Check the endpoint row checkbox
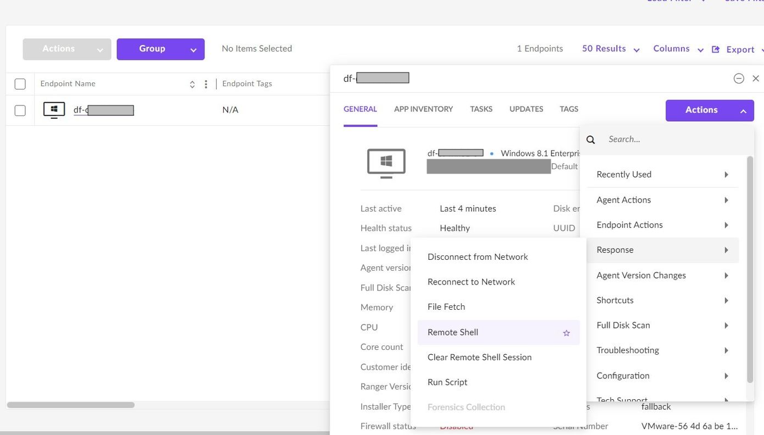The width and height of the screenshot is (764, 435). click(20, 110)
